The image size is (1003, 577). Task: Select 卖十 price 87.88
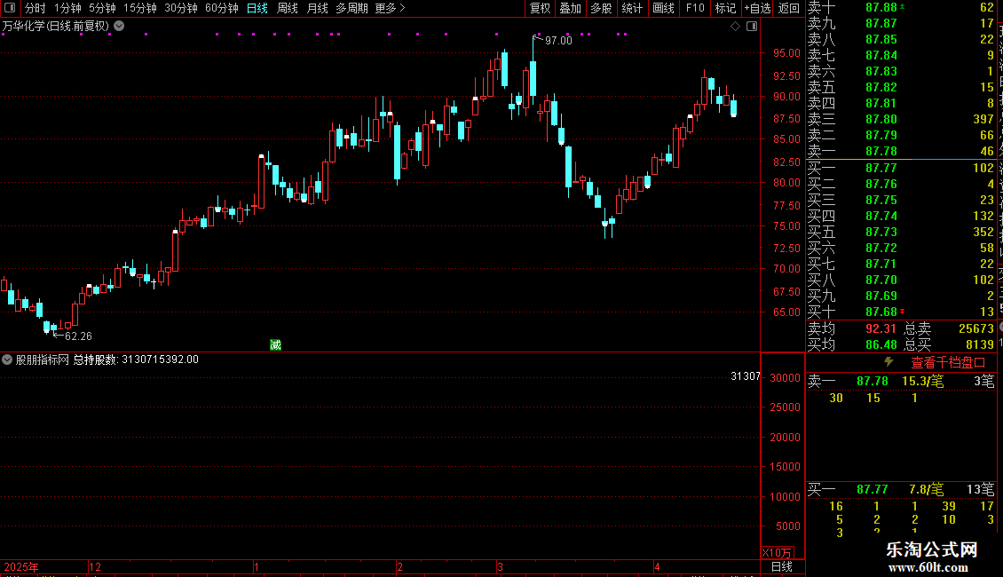tap(881, 7)
